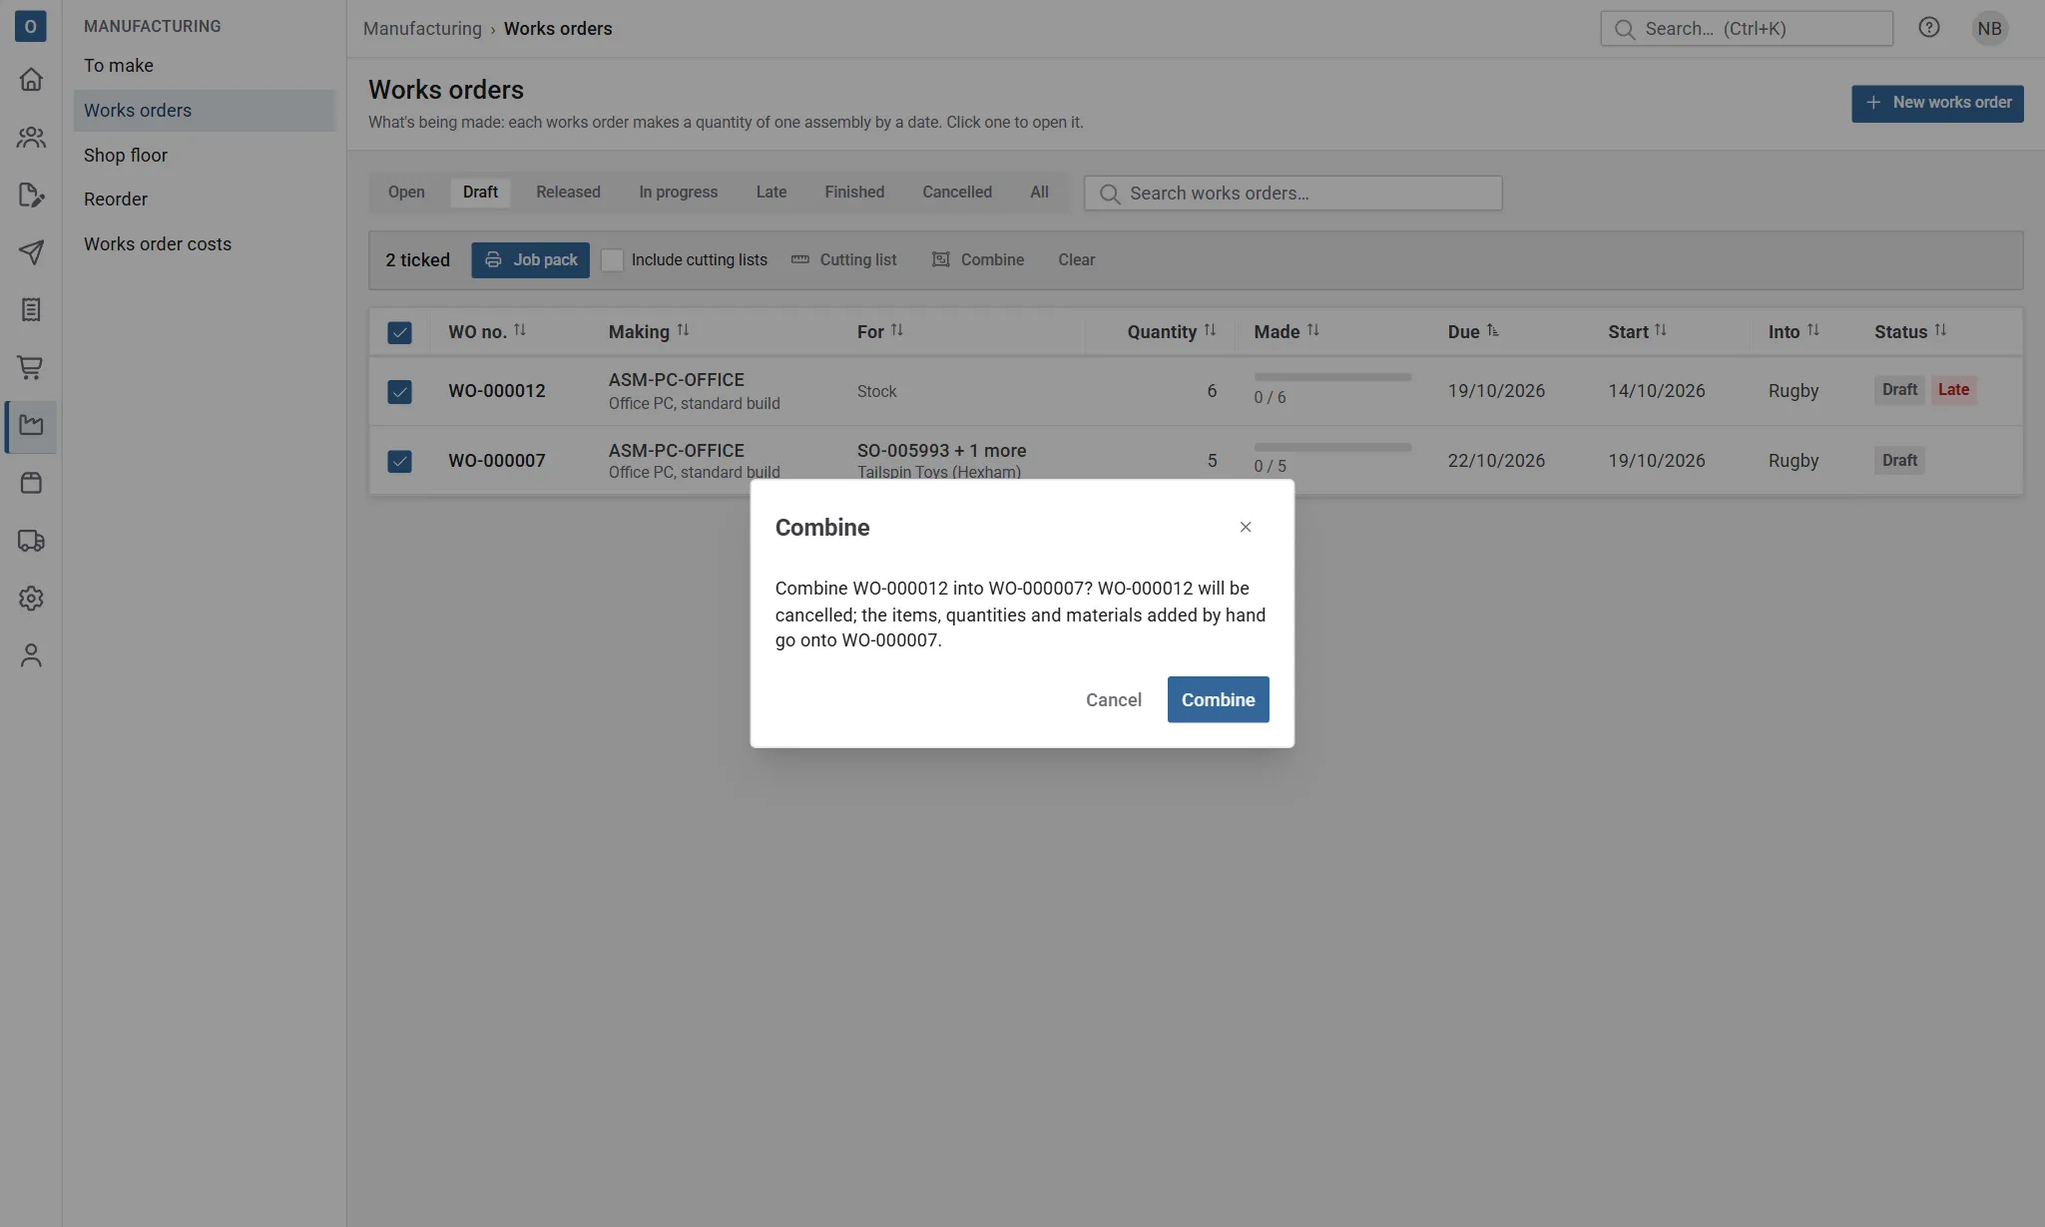
Task: Sort by the WO no. column
Action: (487, 331)
